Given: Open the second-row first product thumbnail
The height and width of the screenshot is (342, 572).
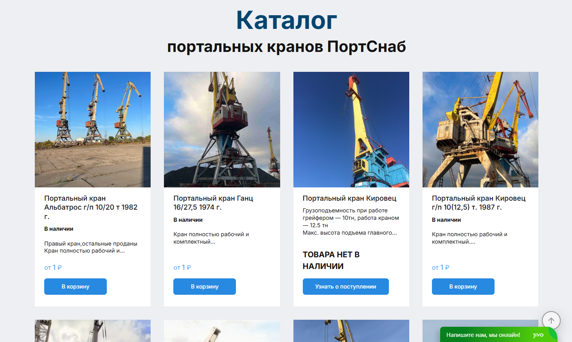Looking at the screenshot, I should (x=93, y=331).
